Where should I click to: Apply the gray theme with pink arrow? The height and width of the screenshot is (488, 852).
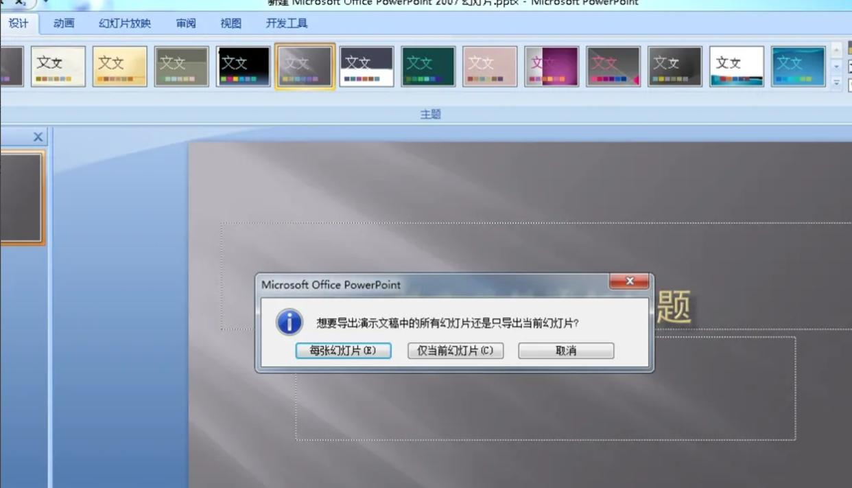pos(614,67)
